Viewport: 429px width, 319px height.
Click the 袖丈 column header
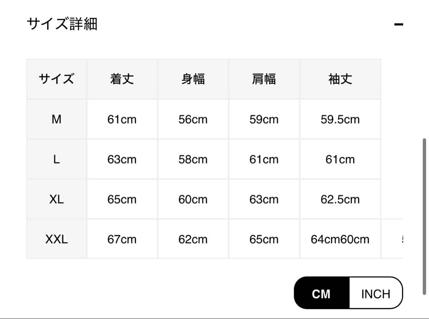340,79
